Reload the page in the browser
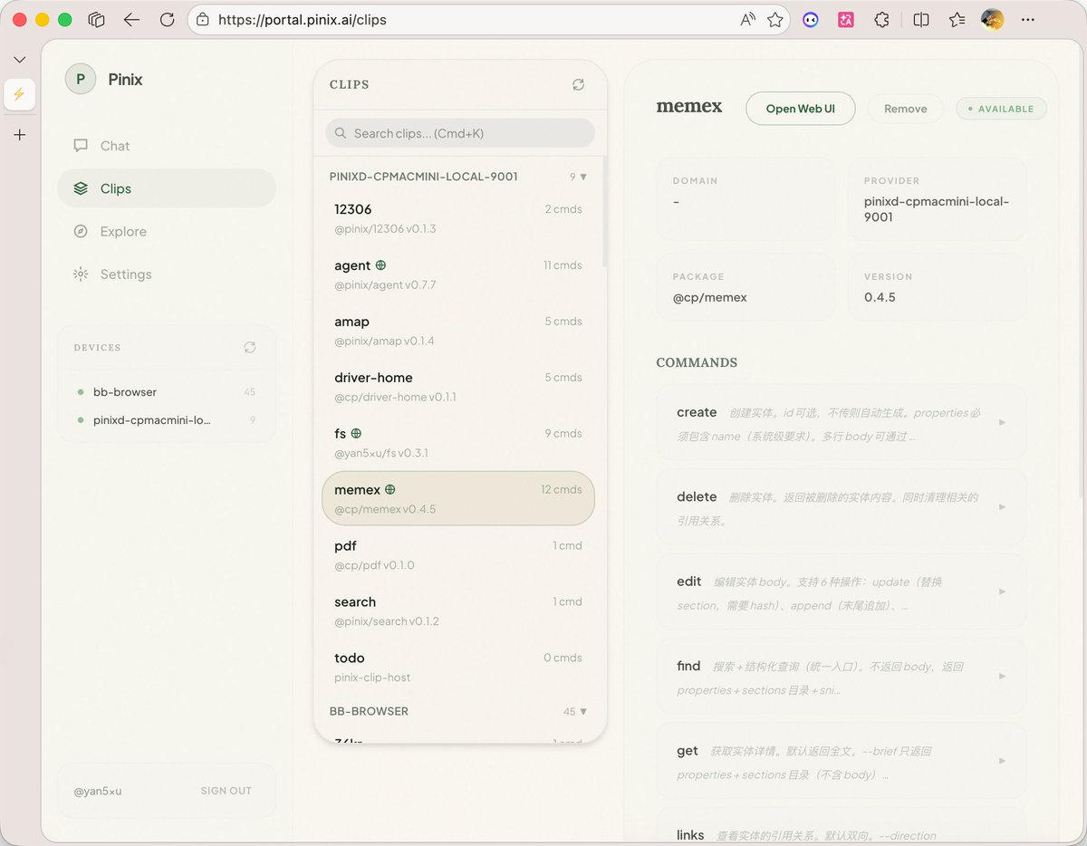 pyautogui.click(x=167, y=20)
